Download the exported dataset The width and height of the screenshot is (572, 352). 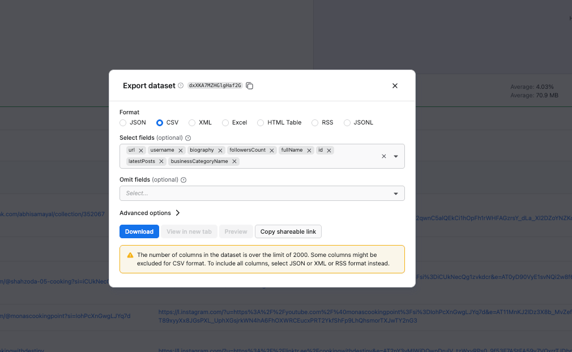[x=139, y=231]
